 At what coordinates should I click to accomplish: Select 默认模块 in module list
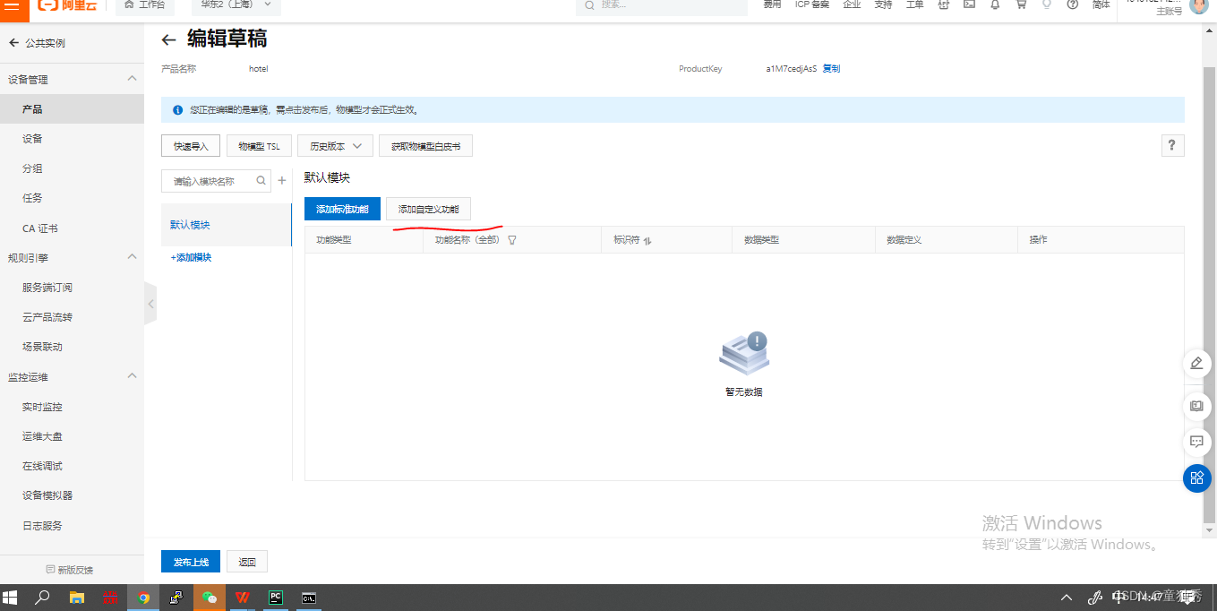227,225
